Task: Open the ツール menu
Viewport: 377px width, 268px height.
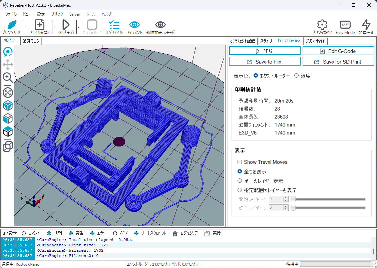Action: point(91,14)
